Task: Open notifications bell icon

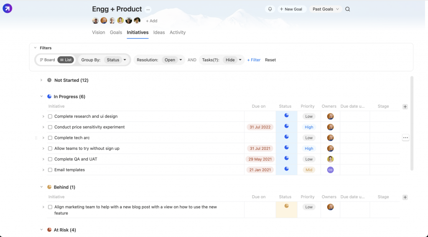Action: coord(270,9)
